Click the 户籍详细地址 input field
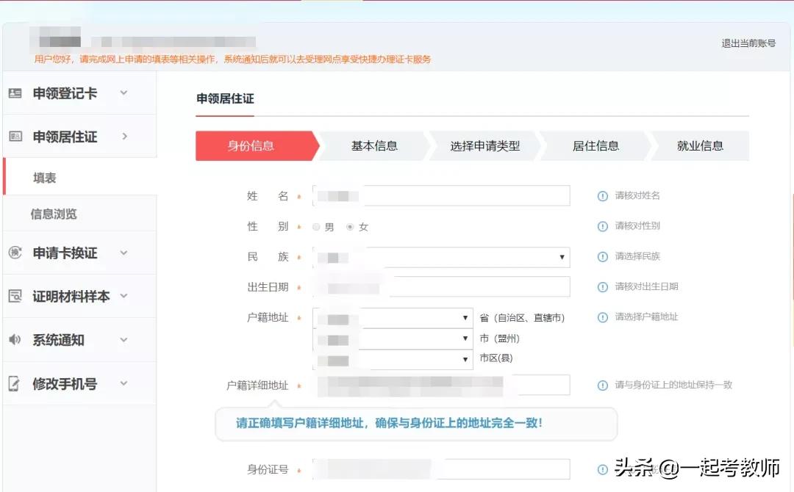 coord(441,384)
